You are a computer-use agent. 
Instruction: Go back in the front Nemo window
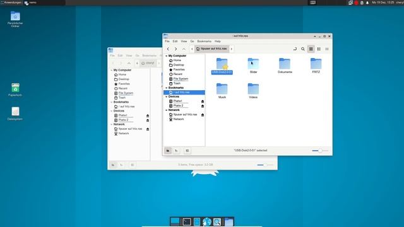[x=168, y=49]
